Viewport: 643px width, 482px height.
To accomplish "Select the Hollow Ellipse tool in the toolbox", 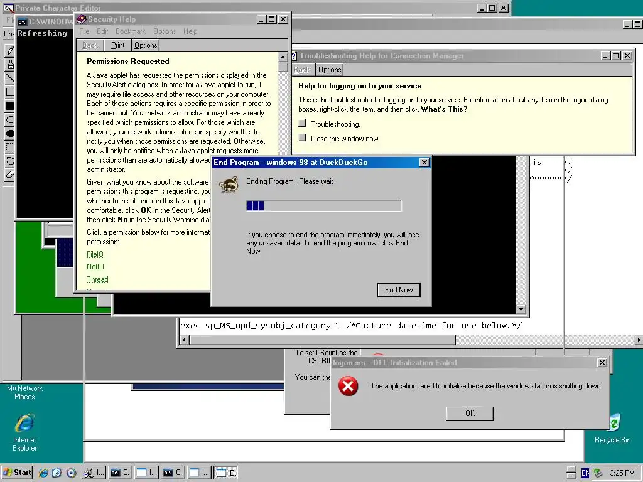I will 10,120.
